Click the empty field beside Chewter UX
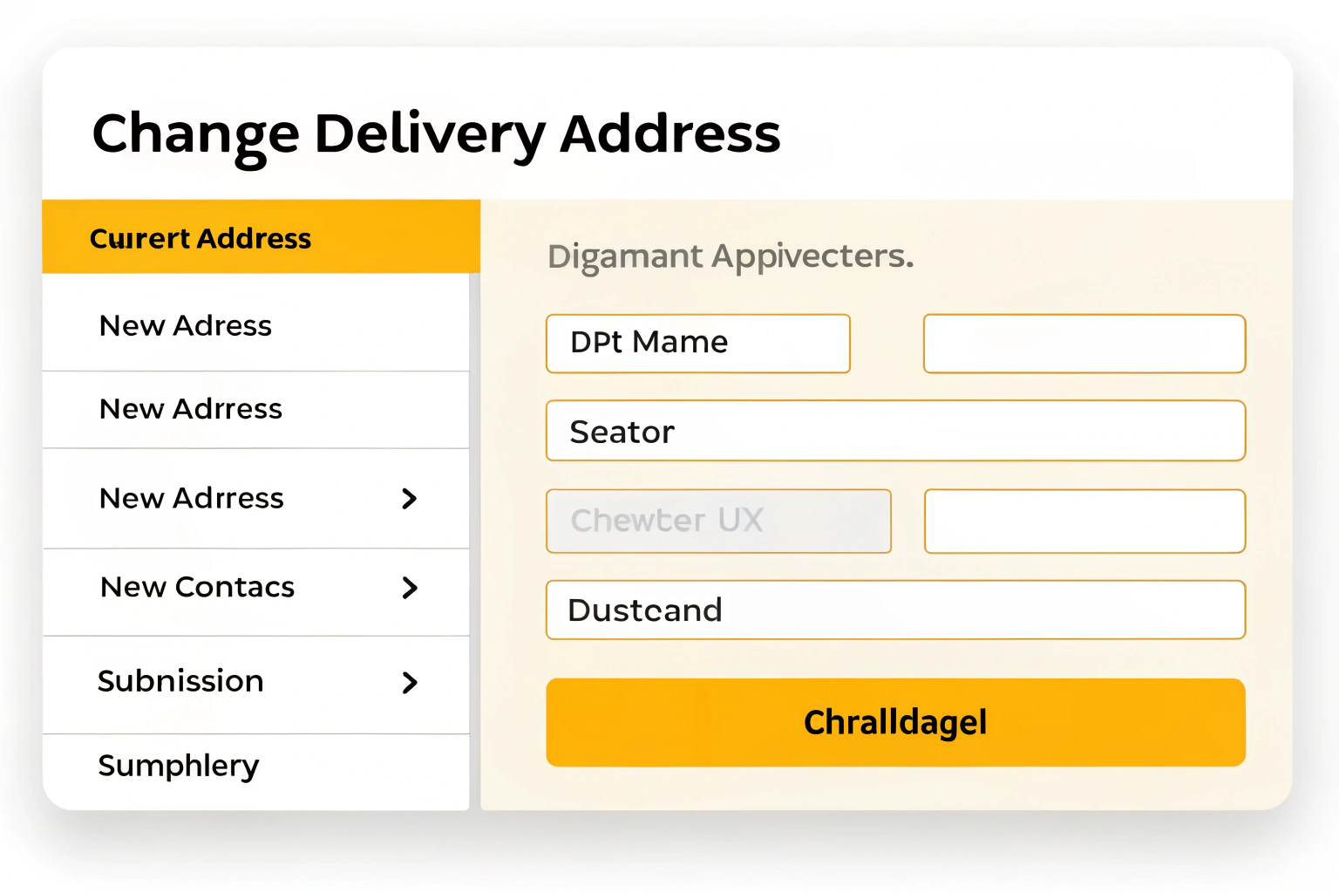Viewport: 1339px width, 893px height. pos(1084,521)
